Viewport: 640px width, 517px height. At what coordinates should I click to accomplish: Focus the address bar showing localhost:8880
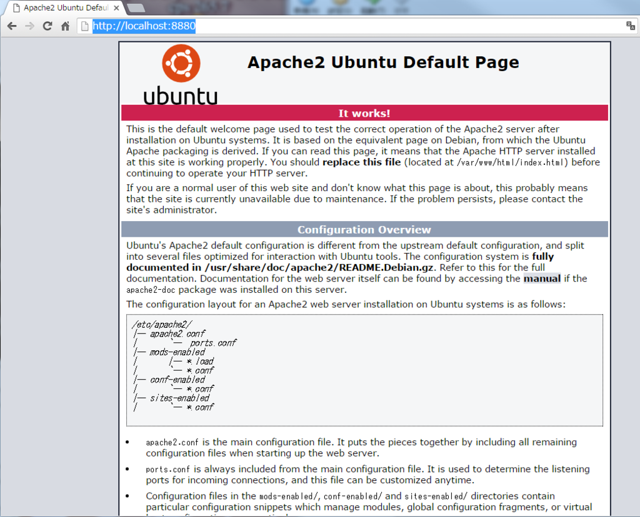(x=351, y=26)
